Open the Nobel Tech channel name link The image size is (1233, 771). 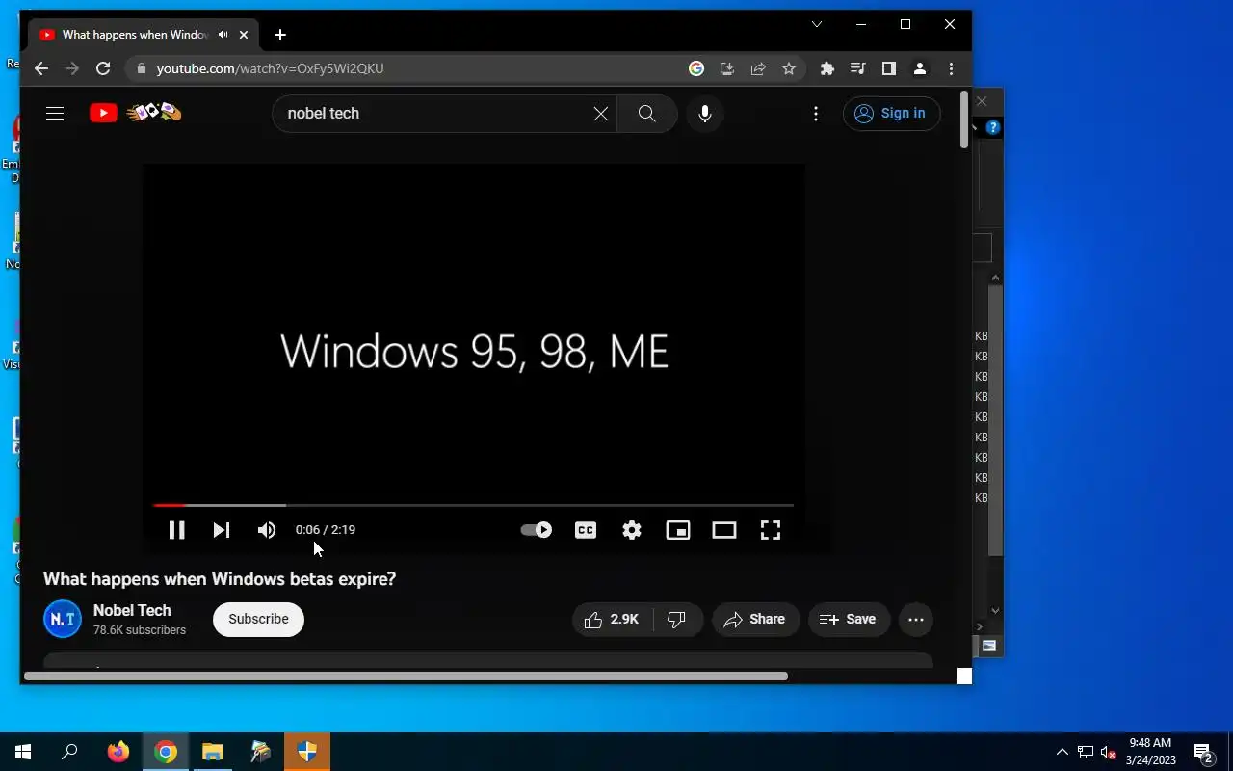click(132, 610)
